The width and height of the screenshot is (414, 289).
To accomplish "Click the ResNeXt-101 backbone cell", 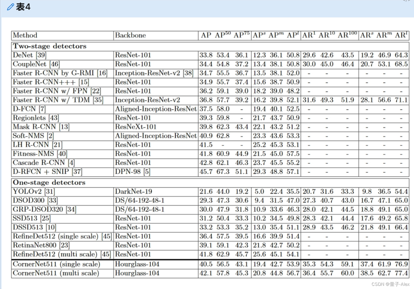I will (136, 127).
